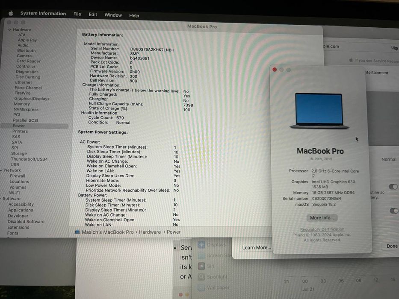Screen dimensions: 399x299
Task: Select Audio in the sidebar
Action: [23, 45]
